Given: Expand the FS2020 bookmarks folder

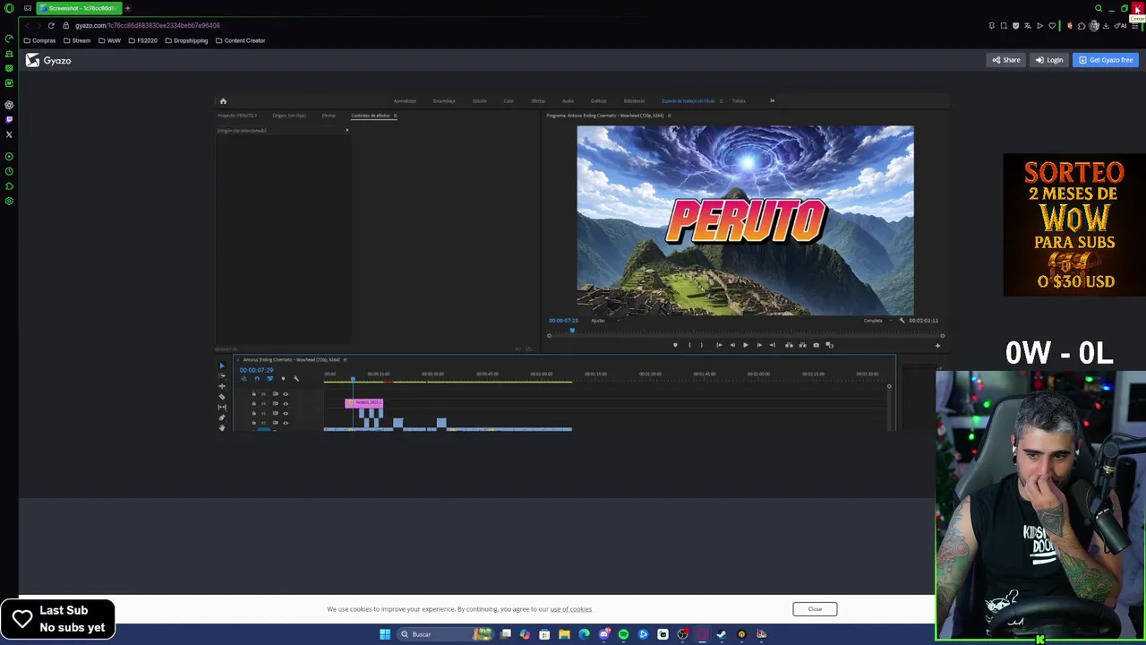Looking at the screenshot, I should [143, 40].
